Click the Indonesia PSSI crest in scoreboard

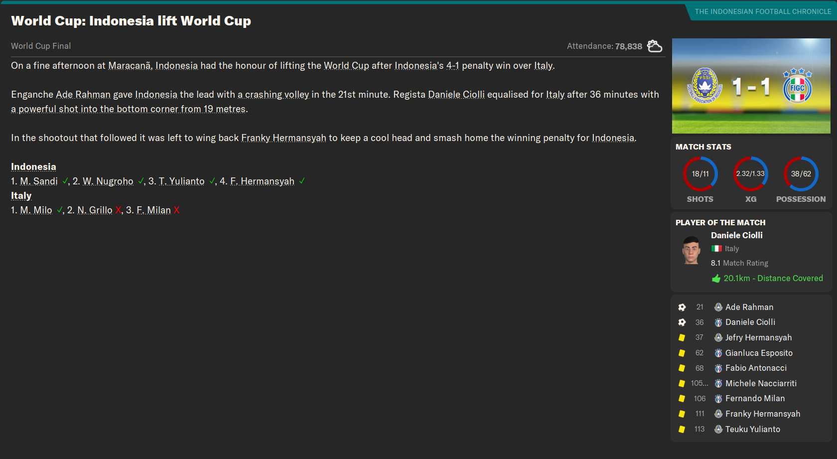(x=704, y=85)
